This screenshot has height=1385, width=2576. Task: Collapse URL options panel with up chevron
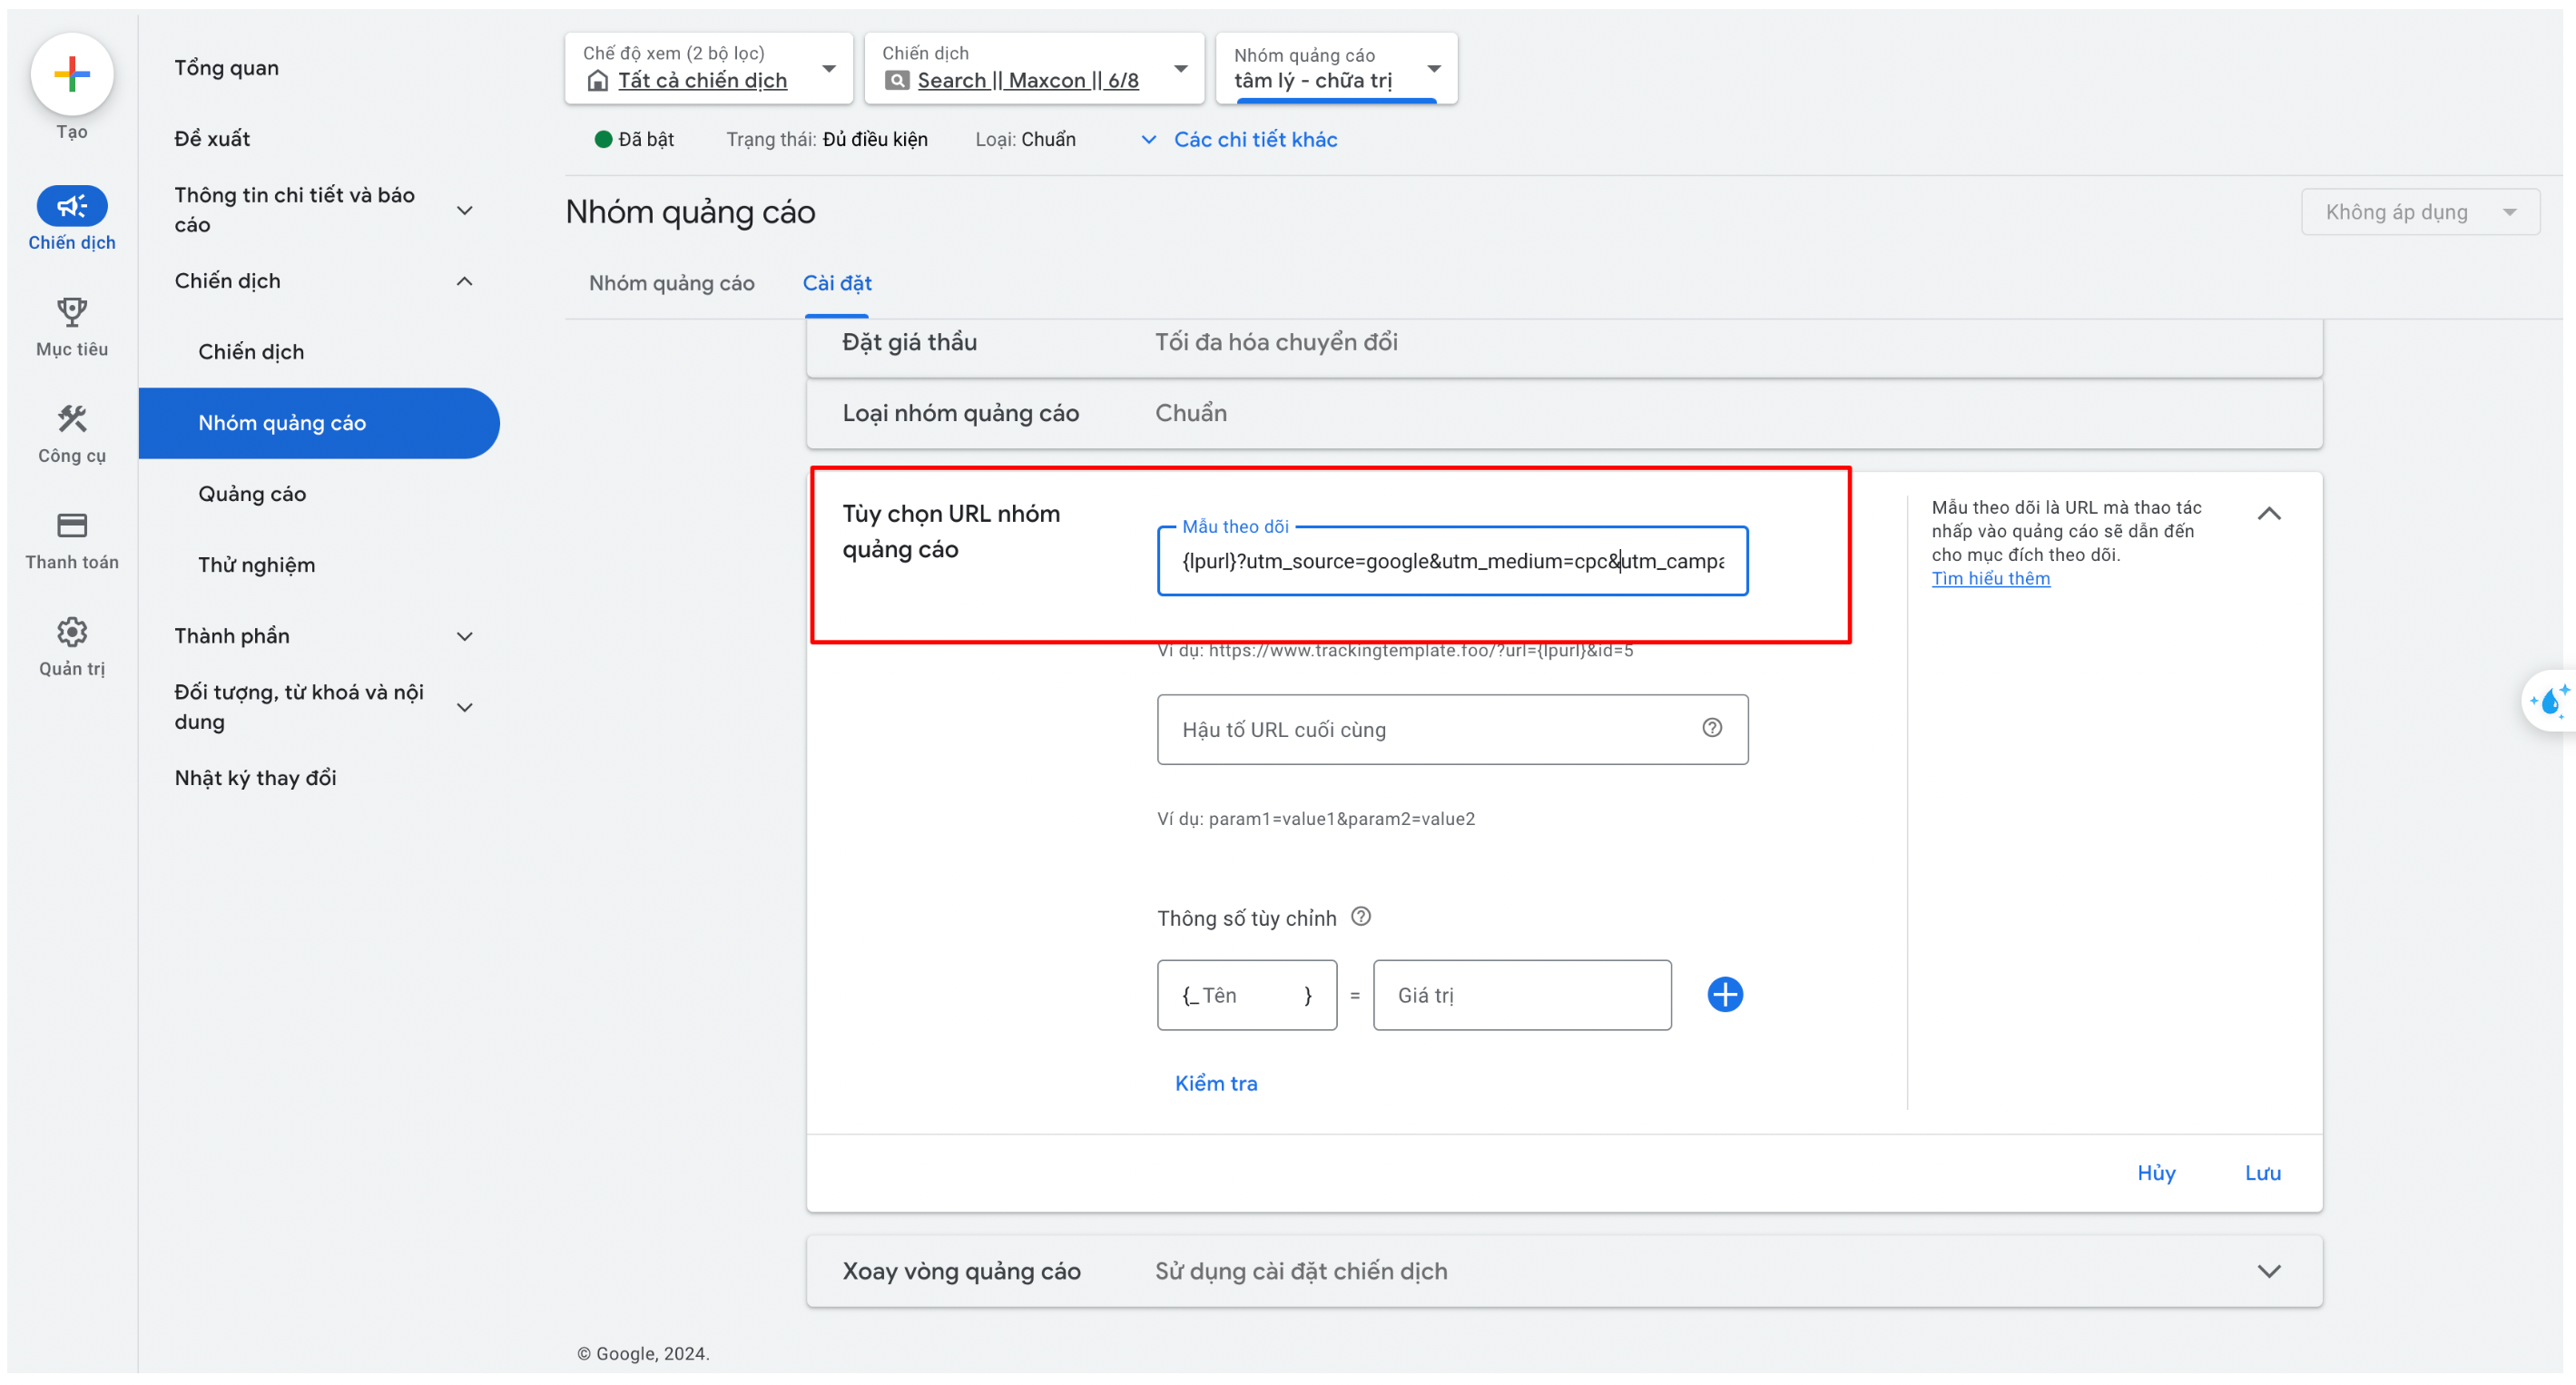pos(2269,514)
